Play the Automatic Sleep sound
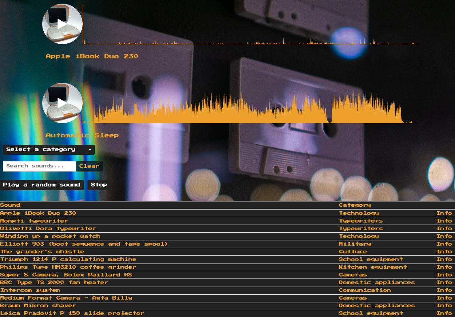 click(x=62, y=103)
